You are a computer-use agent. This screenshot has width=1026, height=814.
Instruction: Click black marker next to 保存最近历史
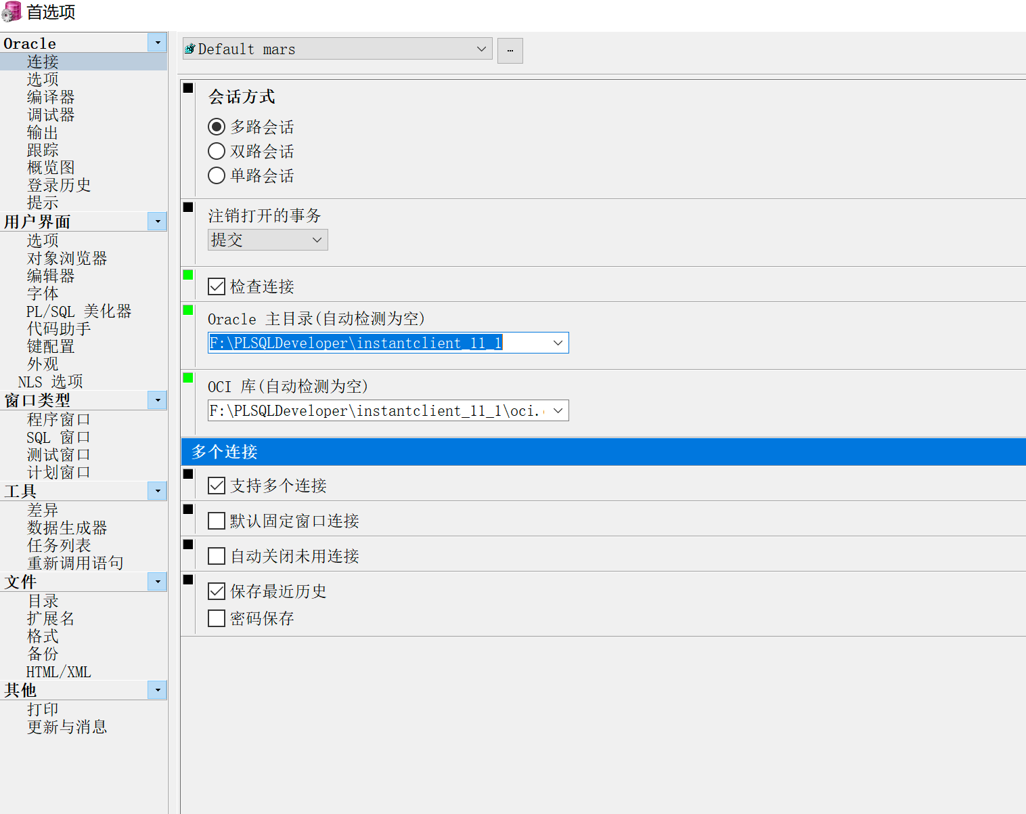pyautogui.click(x=188, y=580)
